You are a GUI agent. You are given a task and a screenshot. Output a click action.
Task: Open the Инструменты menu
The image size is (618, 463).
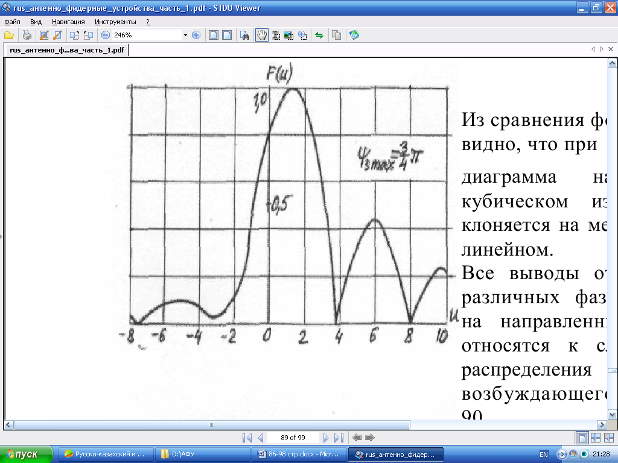coord(115,22)
